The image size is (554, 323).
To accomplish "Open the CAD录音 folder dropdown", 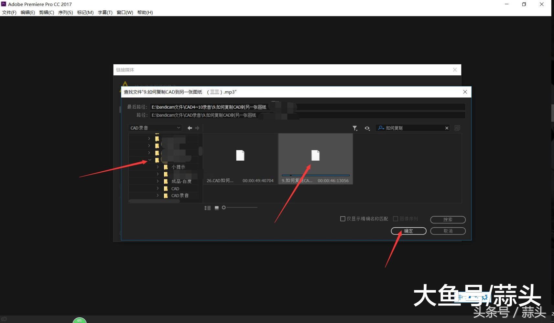I will pyautogui.click(x=155, y=128).
